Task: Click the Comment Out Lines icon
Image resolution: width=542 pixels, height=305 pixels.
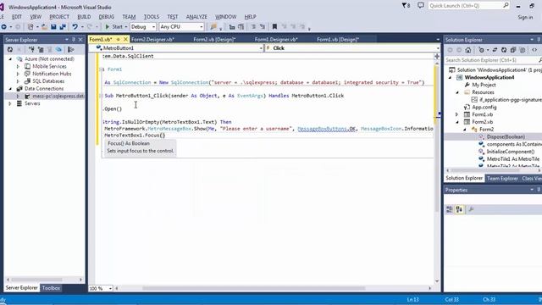Action: (253, 26)
